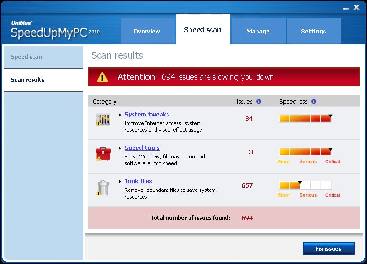Viewport: 367px width, 264px height.
Task: Click the info icon next to Speed loss
Action: pyautogui.click(x=314, y=101)
